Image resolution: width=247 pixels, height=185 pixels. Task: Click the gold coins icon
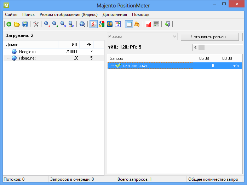click(137, 24)
